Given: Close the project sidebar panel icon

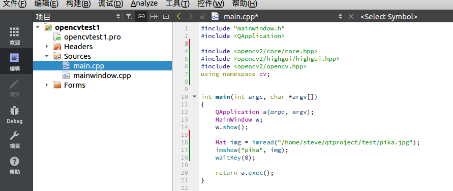Looking at the screenshot, I should coord(166,17).
